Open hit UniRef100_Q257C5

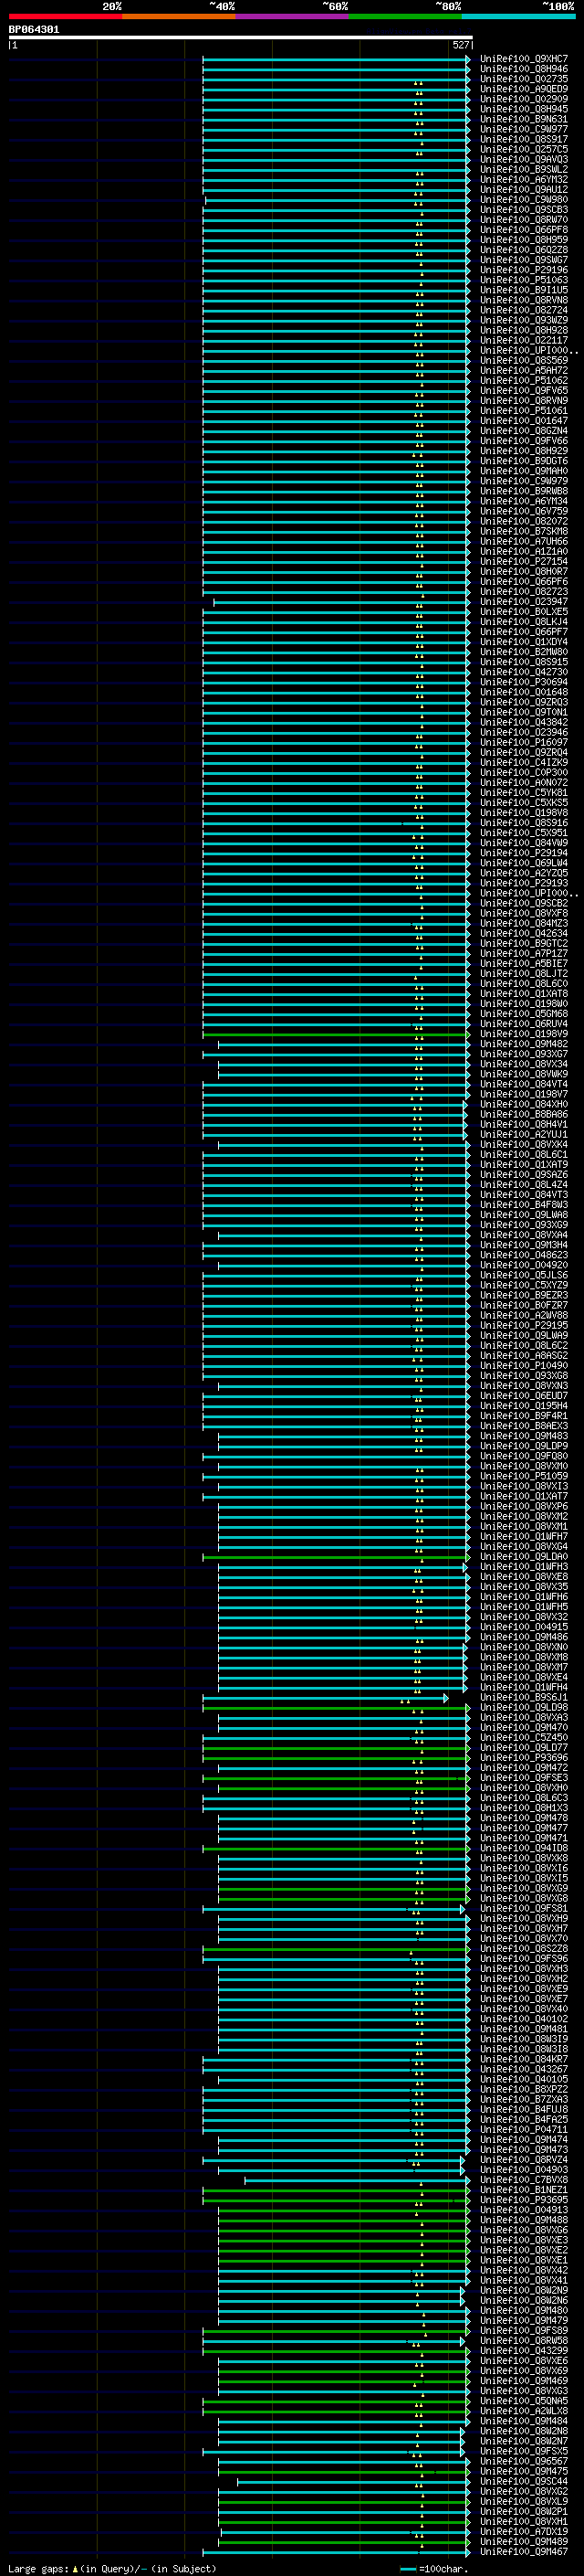524,149
